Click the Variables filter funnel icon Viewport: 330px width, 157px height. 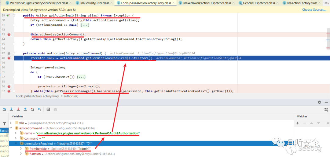[x=4, y=123]
